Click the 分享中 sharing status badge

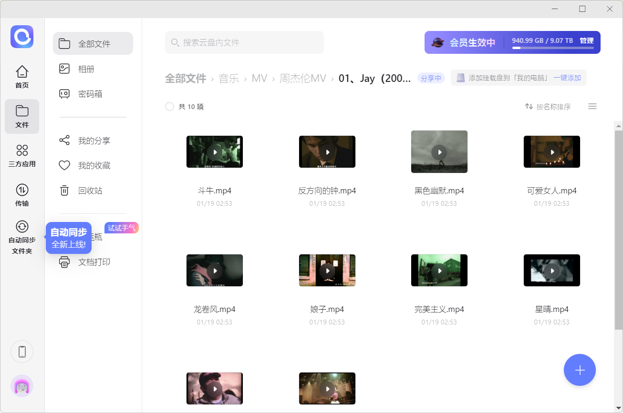tap(431, 78)
